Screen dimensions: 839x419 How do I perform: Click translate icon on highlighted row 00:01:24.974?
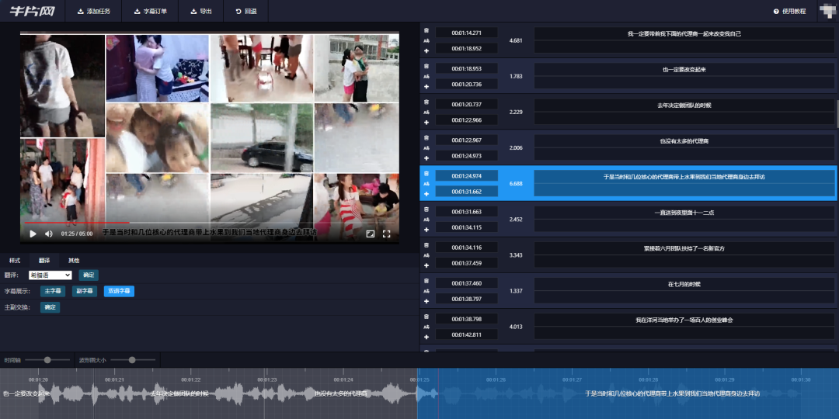[426, 184]
